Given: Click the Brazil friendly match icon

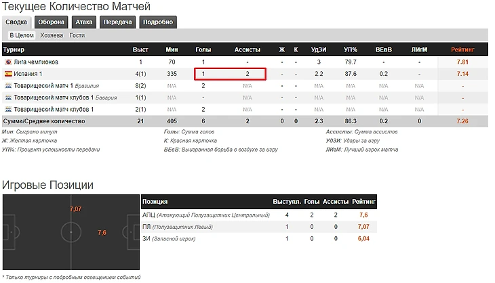Looking at the screenshot, I should pos(8,86).
